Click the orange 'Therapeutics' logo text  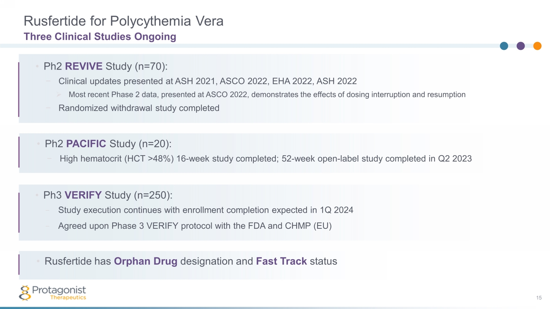click(68, 298)
